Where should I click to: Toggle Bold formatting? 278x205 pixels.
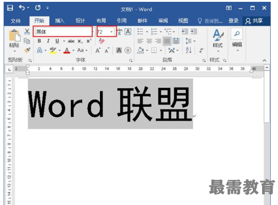pyautogui.click(x=40, y=41)
